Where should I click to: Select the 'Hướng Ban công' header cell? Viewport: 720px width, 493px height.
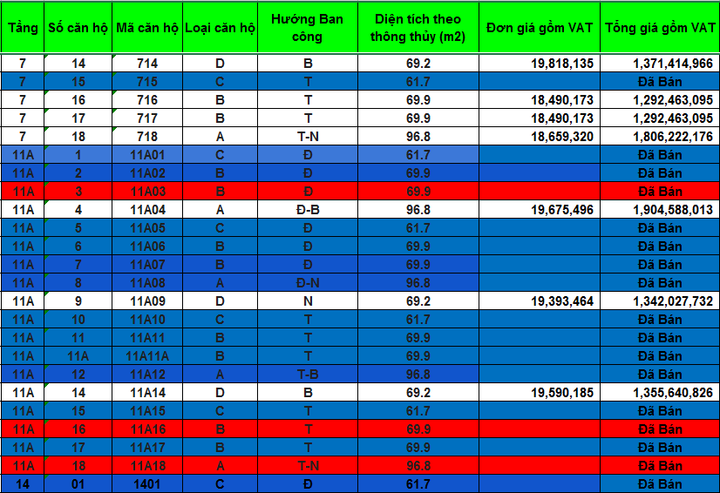point(308,28)
